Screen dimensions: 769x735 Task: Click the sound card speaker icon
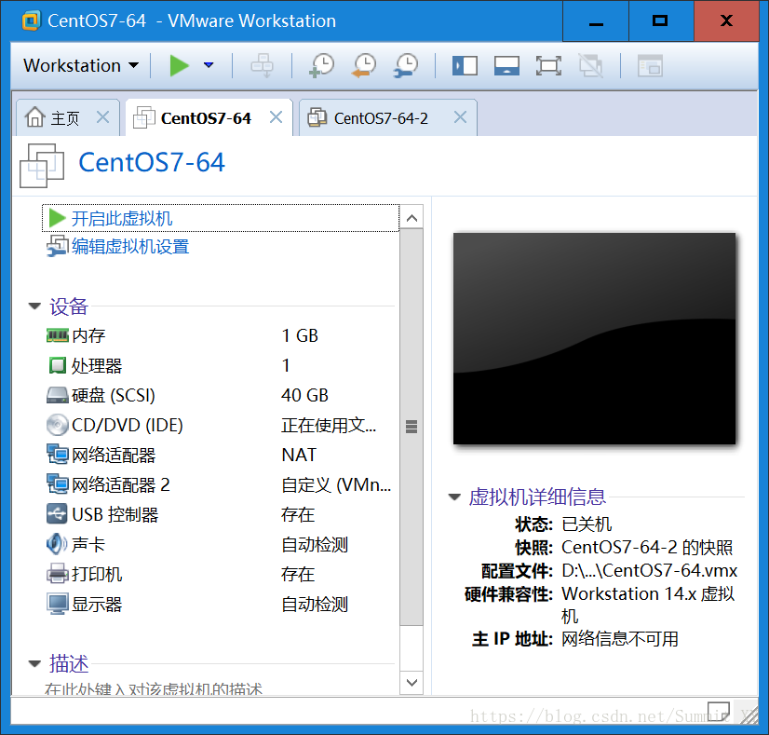point(58,544)
